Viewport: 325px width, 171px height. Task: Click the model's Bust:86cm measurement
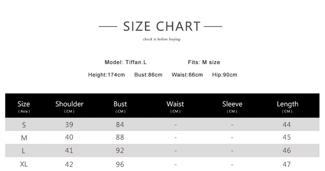point(148,75)
